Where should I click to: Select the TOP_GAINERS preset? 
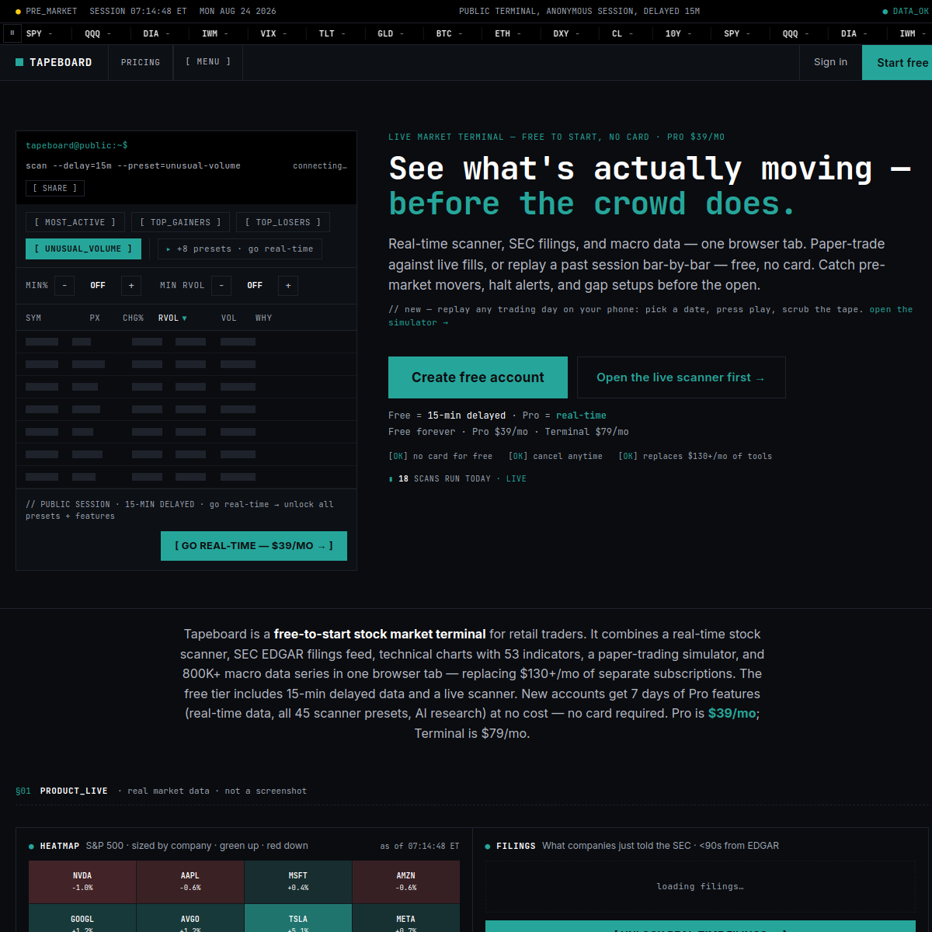point(180,222)
